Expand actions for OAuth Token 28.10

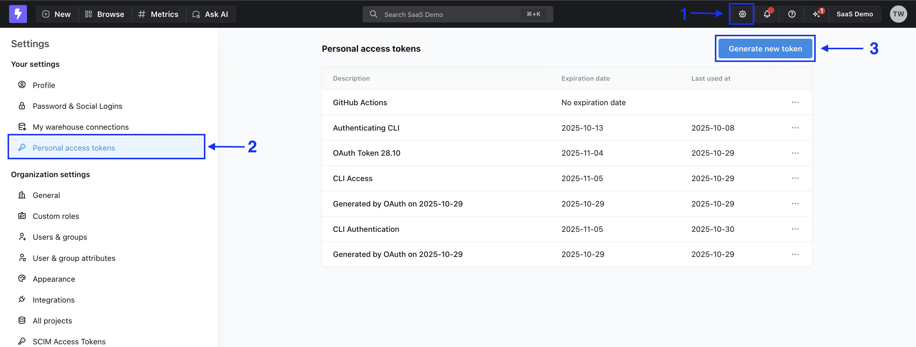[795, 153]
